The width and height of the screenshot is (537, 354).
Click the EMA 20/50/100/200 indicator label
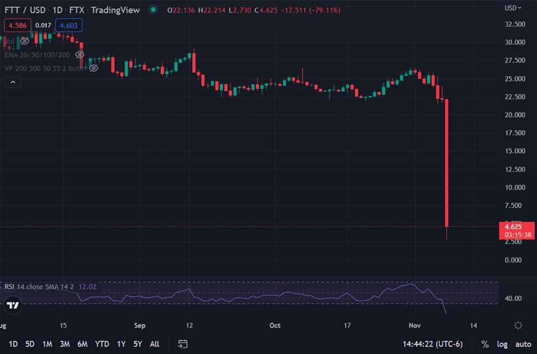click(x=37, y=55)
